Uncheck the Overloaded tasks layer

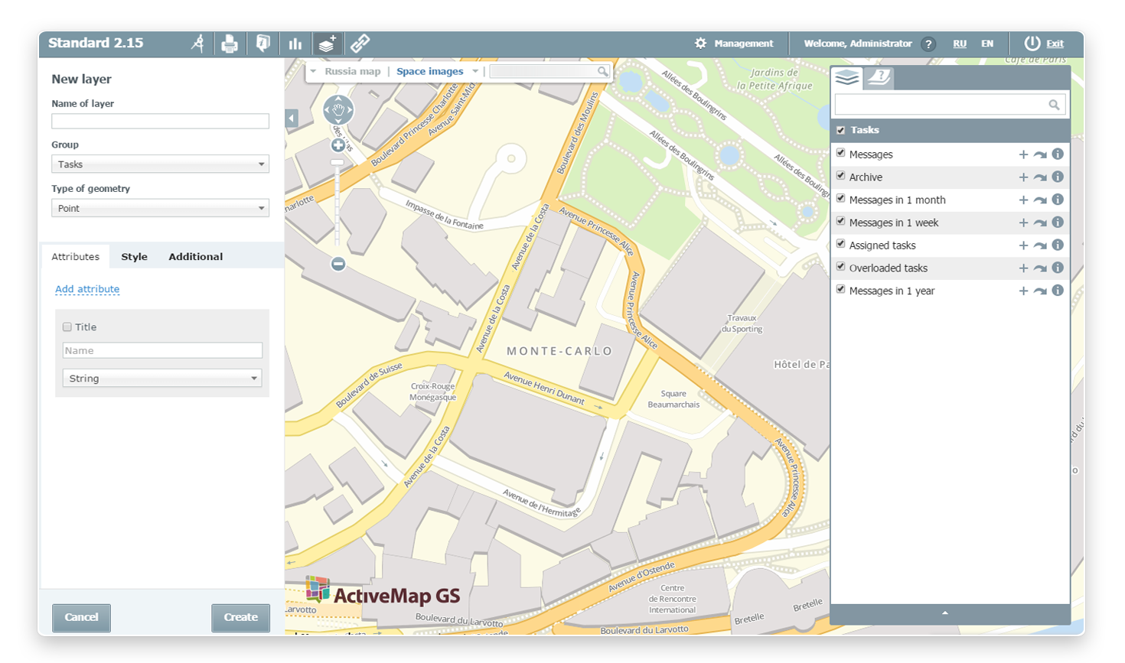pyautogui.click(x=841, y=267)
